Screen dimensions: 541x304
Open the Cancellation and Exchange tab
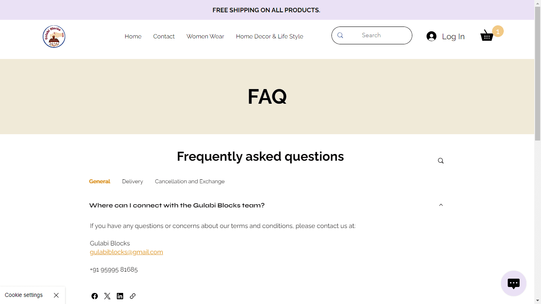click(x=190, y=181)
